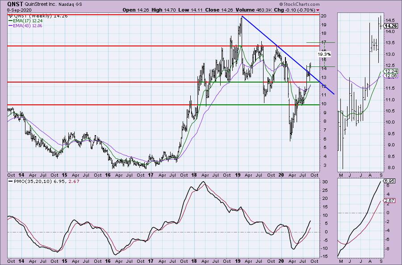This screenshot has height=265, width=402.
Task: Open the StockCharts.com copyright link
Action: (x=299, y=4)
